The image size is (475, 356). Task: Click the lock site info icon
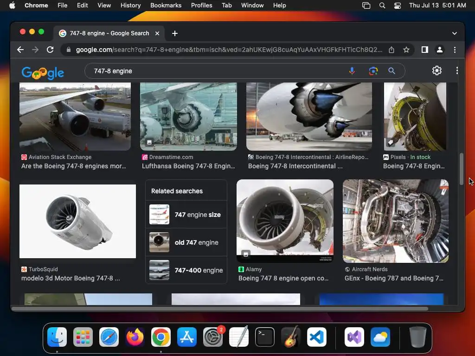(69, 50)
